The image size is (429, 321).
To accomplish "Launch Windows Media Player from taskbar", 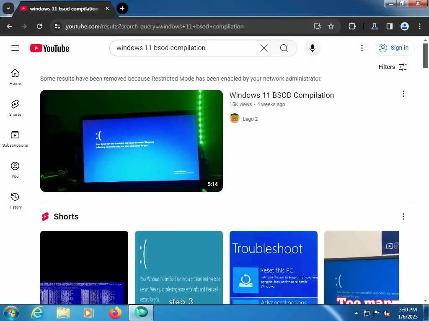I will (x=88, y=313).
